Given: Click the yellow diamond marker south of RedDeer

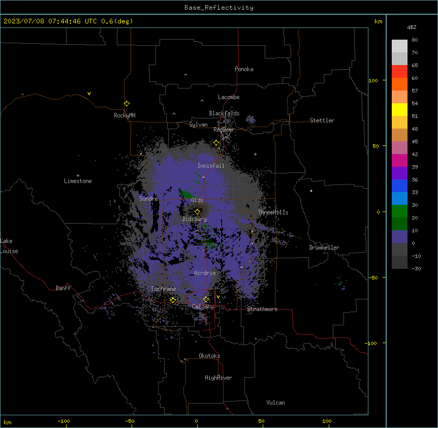Looking at the screenshot, I should coord(216,143).
